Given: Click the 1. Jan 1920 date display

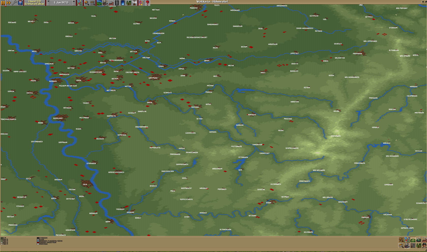Looking at the screenshot, I should [61, 3].
